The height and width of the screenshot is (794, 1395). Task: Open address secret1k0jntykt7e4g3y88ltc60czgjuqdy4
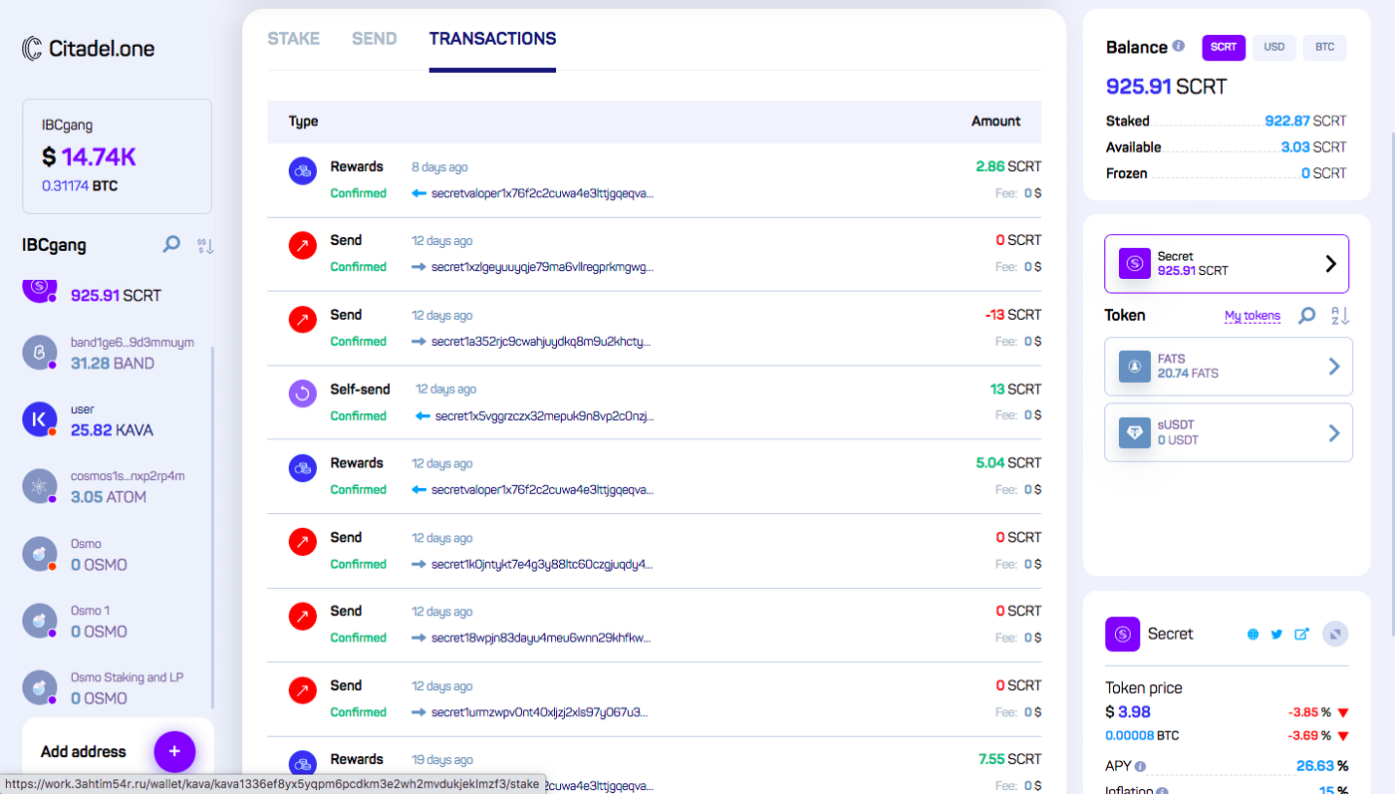(x=542, y=564)
